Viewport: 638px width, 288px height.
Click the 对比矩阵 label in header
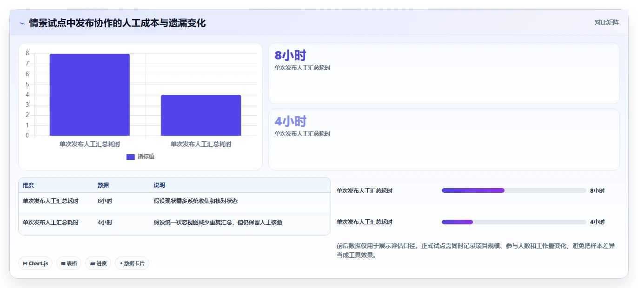607,22
